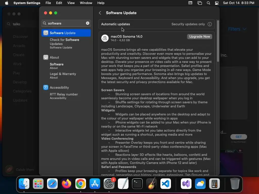
Task: Open System Settings Dock icon with badge
Action: click(x=109, y=184)
